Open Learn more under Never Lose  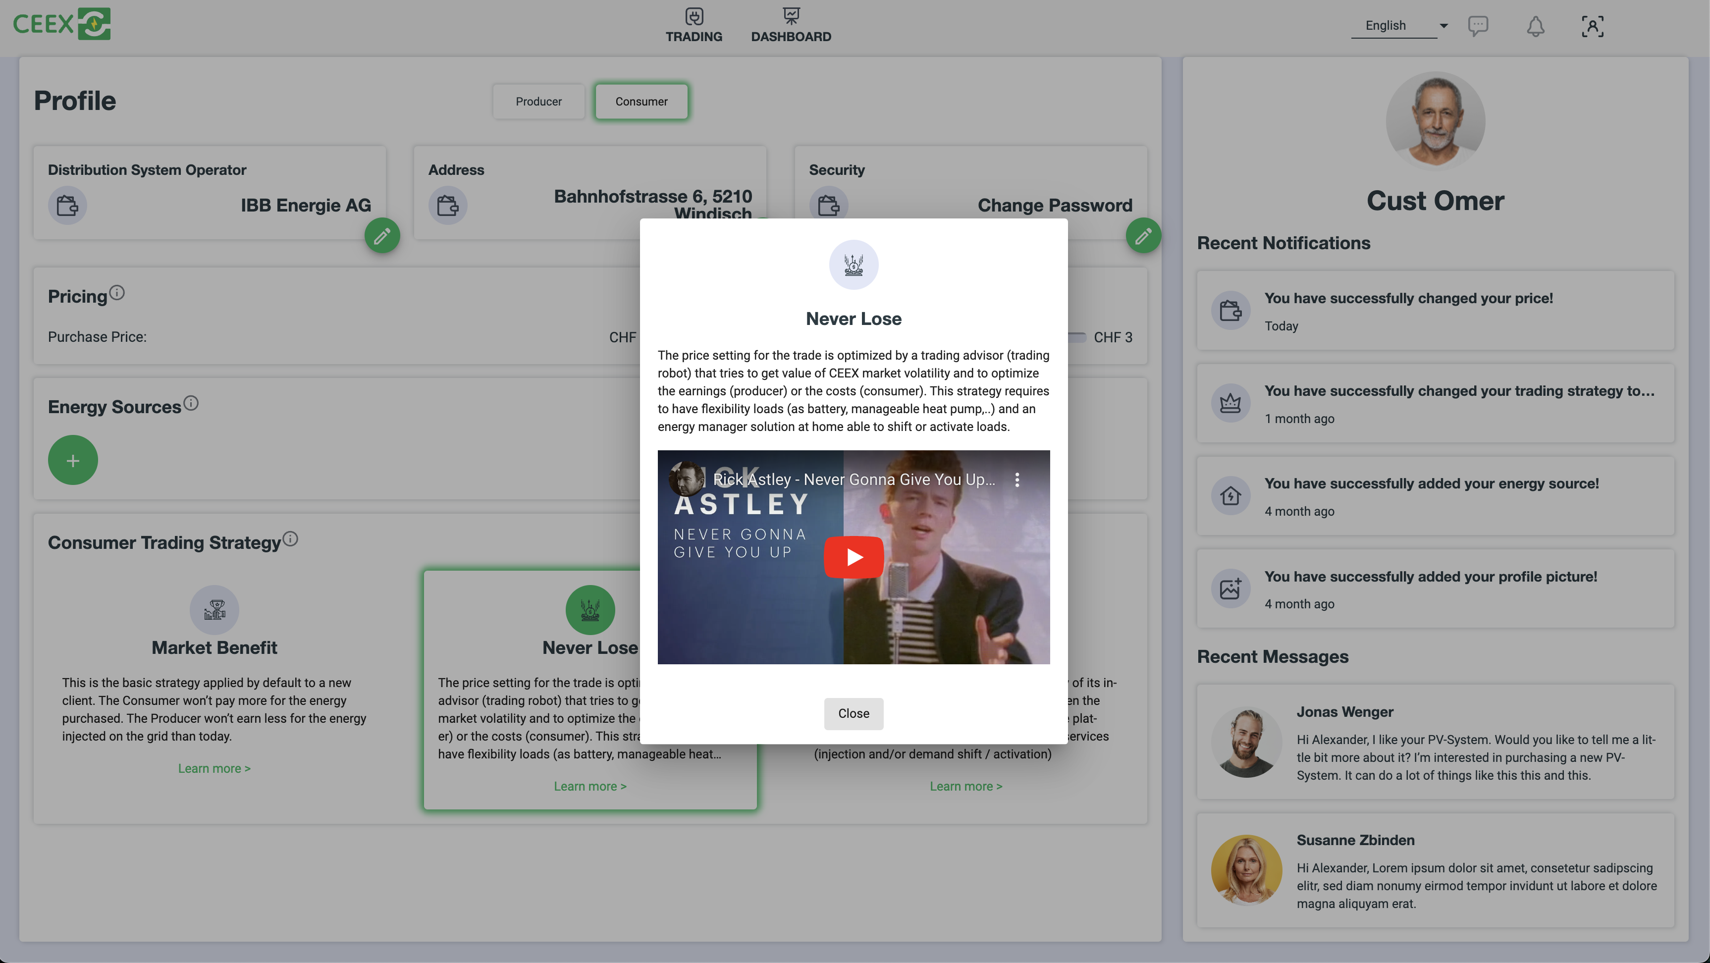click(x=590, y=787)
